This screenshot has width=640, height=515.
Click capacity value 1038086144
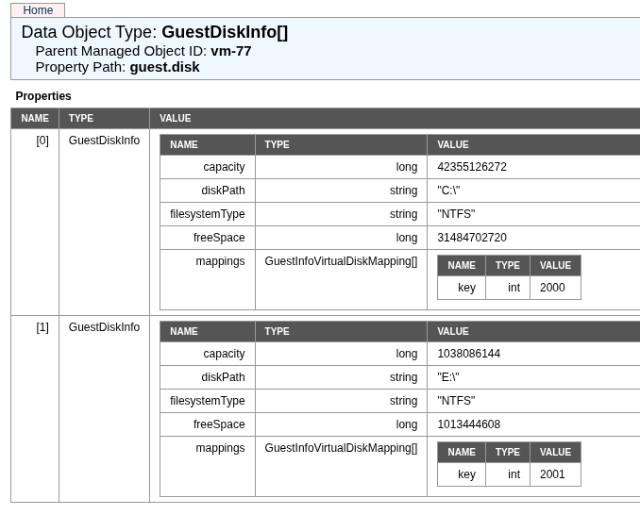pos(468,354)
